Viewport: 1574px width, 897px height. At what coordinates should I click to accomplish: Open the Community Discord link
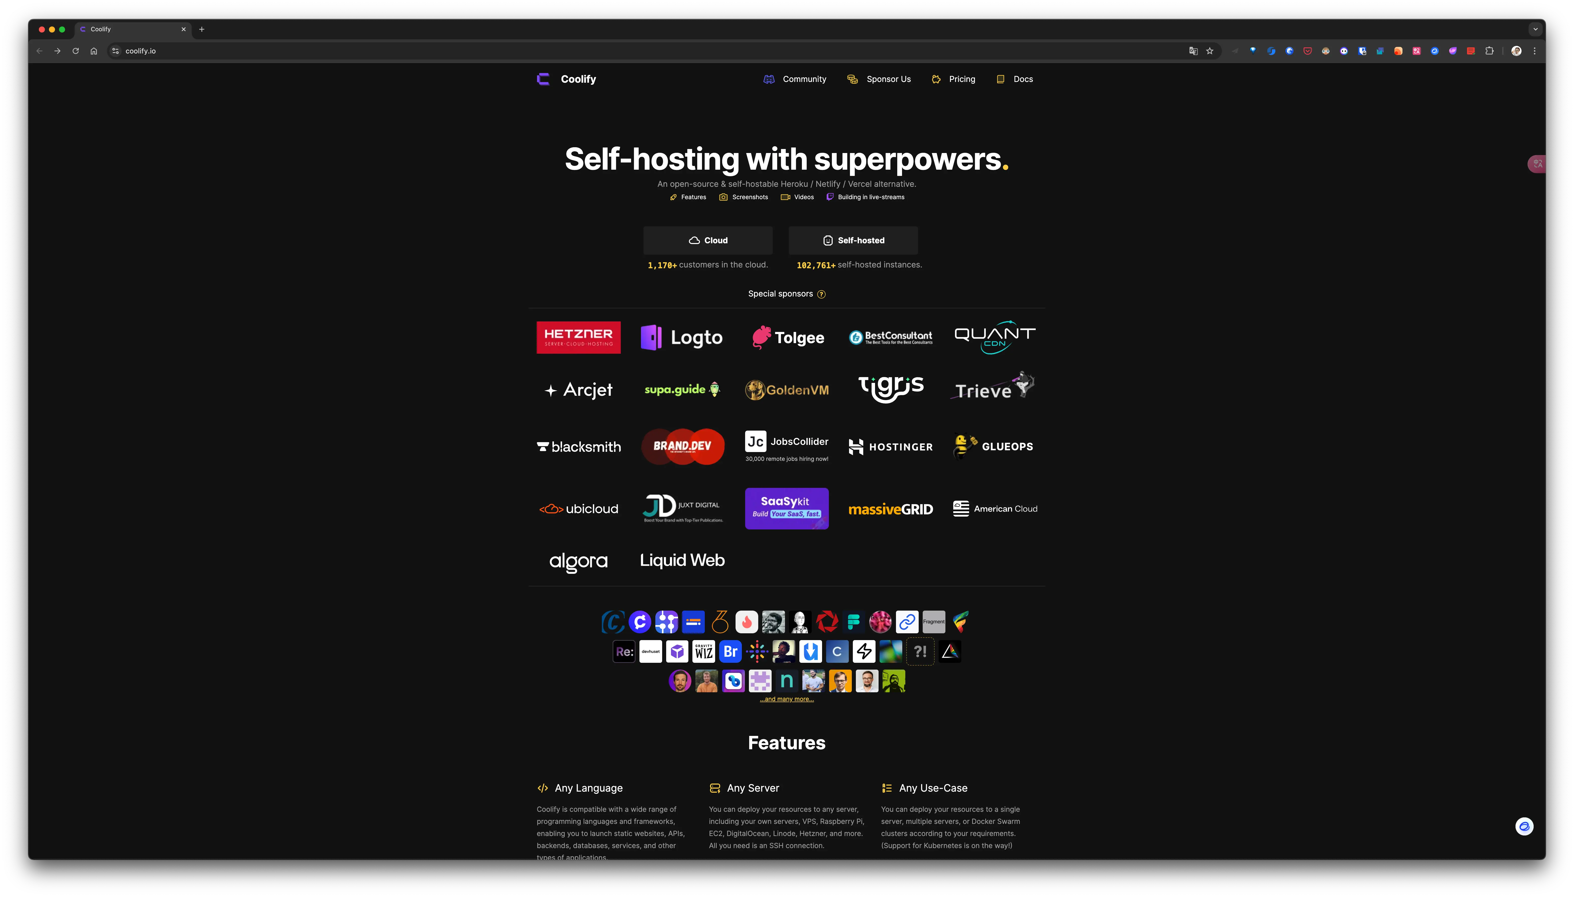point(795,79)
